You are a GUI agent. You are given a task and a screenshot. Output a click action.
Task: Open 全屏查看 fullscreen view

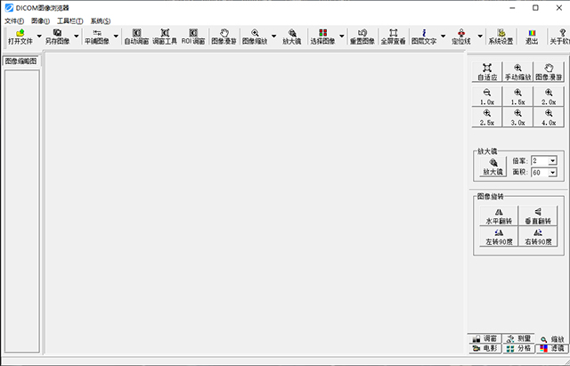[x=393, y=37]
